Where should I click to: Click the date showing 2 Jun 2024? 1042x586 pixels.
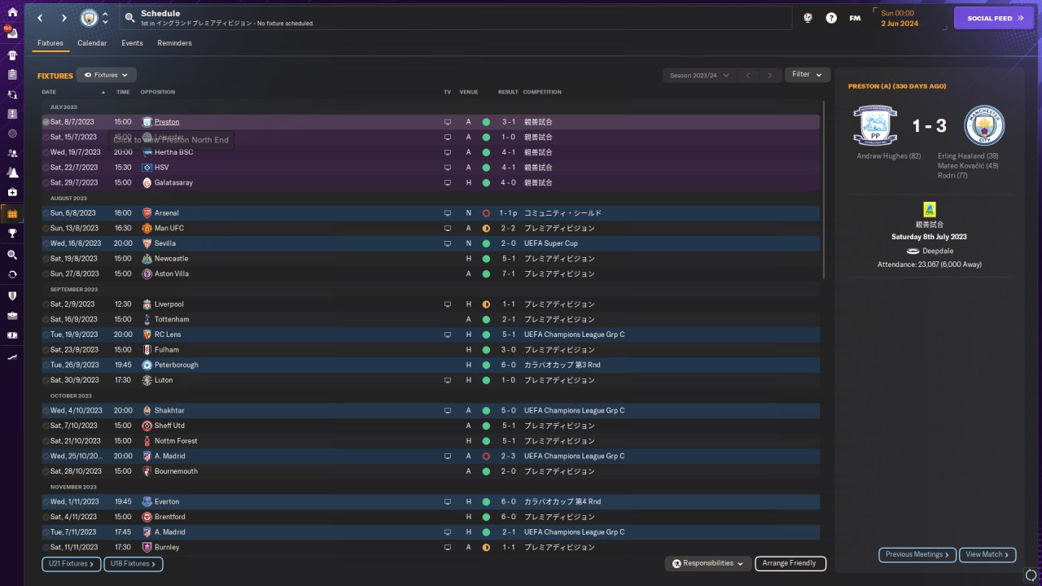(900, 24)
